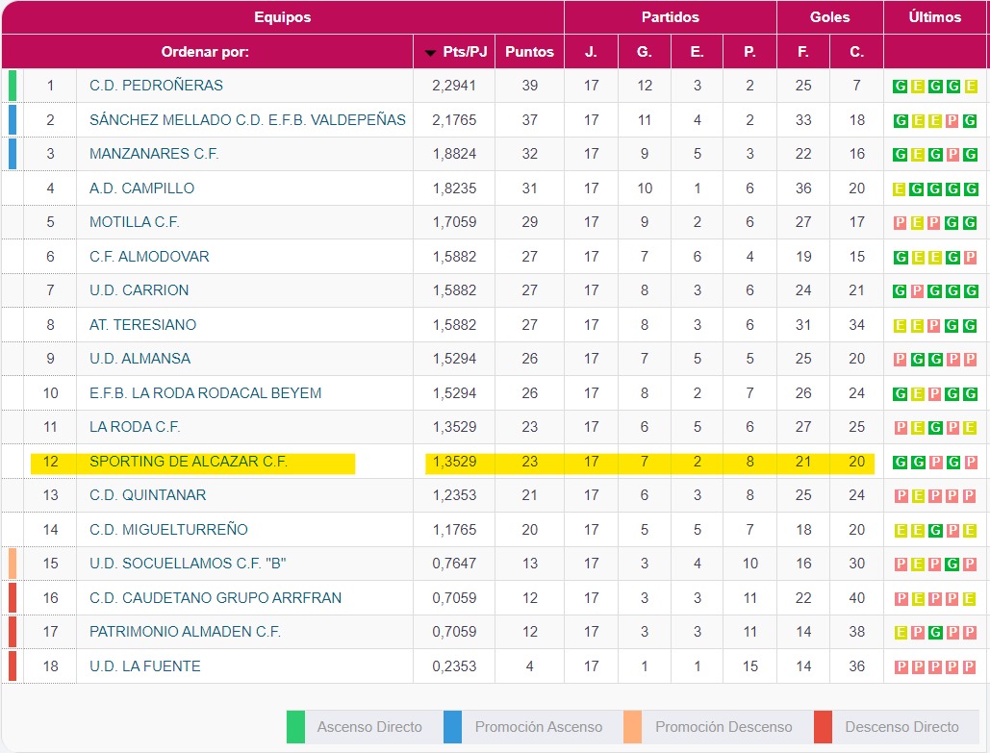The image size is (990, 753).
Task: Open U.D. SOCUELLAMOS C.F. "B" team link
Action: [188, 564]
